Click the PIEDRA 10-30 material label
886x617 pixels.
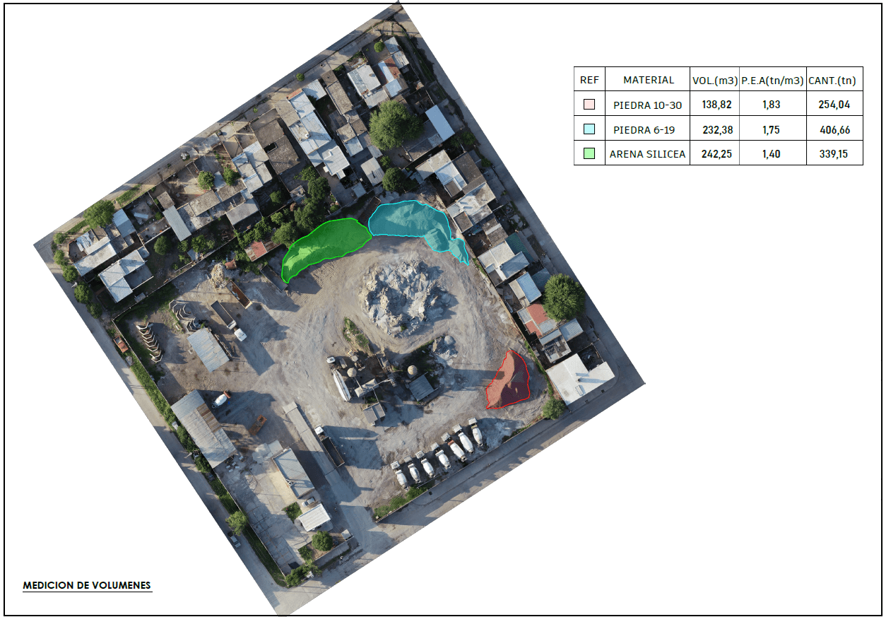pyautogui.click(x=648, y=105)
